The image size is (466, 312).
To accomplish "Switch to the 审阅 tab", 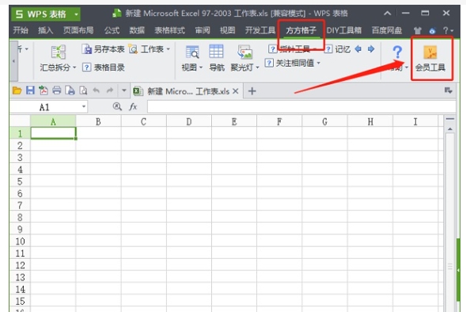I will pyautogui.click(x=203, y=30).
